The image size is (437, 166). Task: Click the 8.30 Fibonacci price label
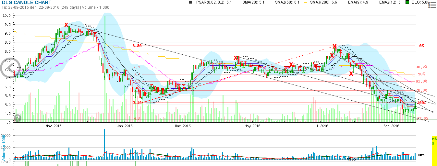(x=137, y=46)
